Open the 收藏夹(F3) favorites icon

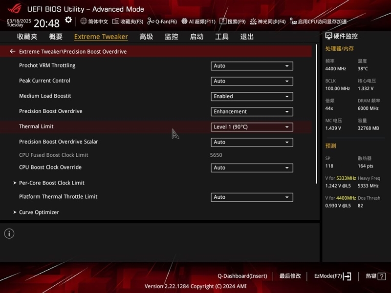coord(115,21)
